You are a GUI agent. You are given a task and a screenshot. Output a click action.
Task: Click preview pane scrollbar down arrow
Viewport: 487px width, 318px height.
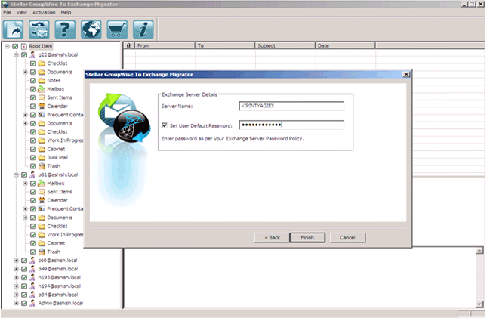point(480,304)
